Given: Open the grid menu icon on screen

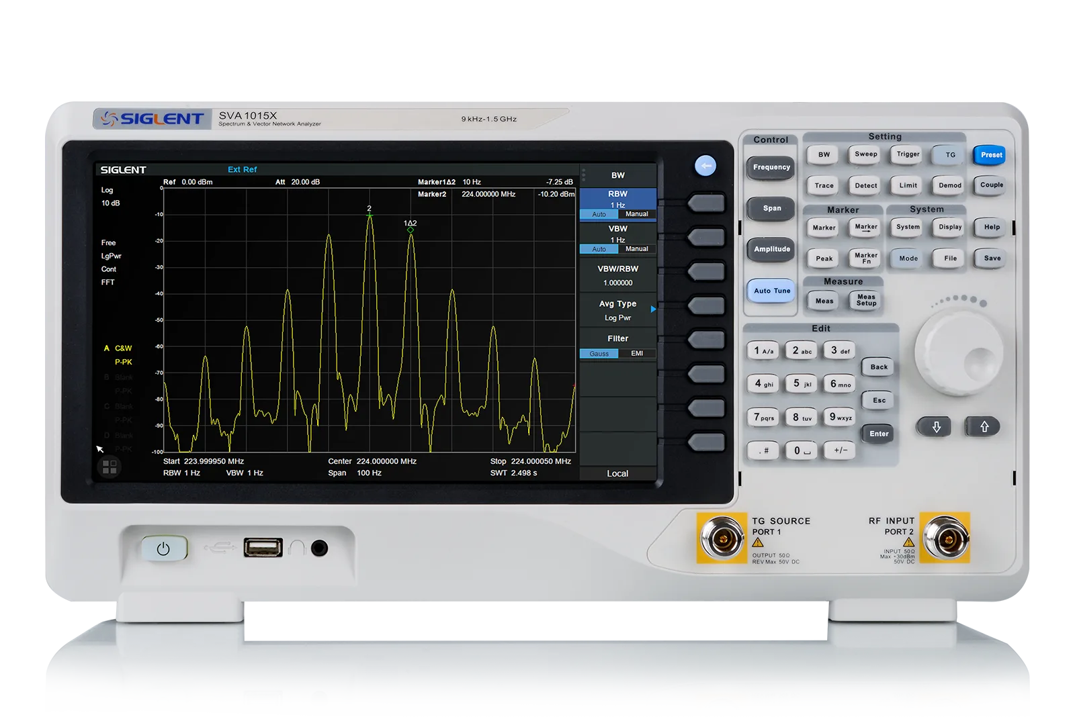Looking at the screenshot, I should coord(110,467).
